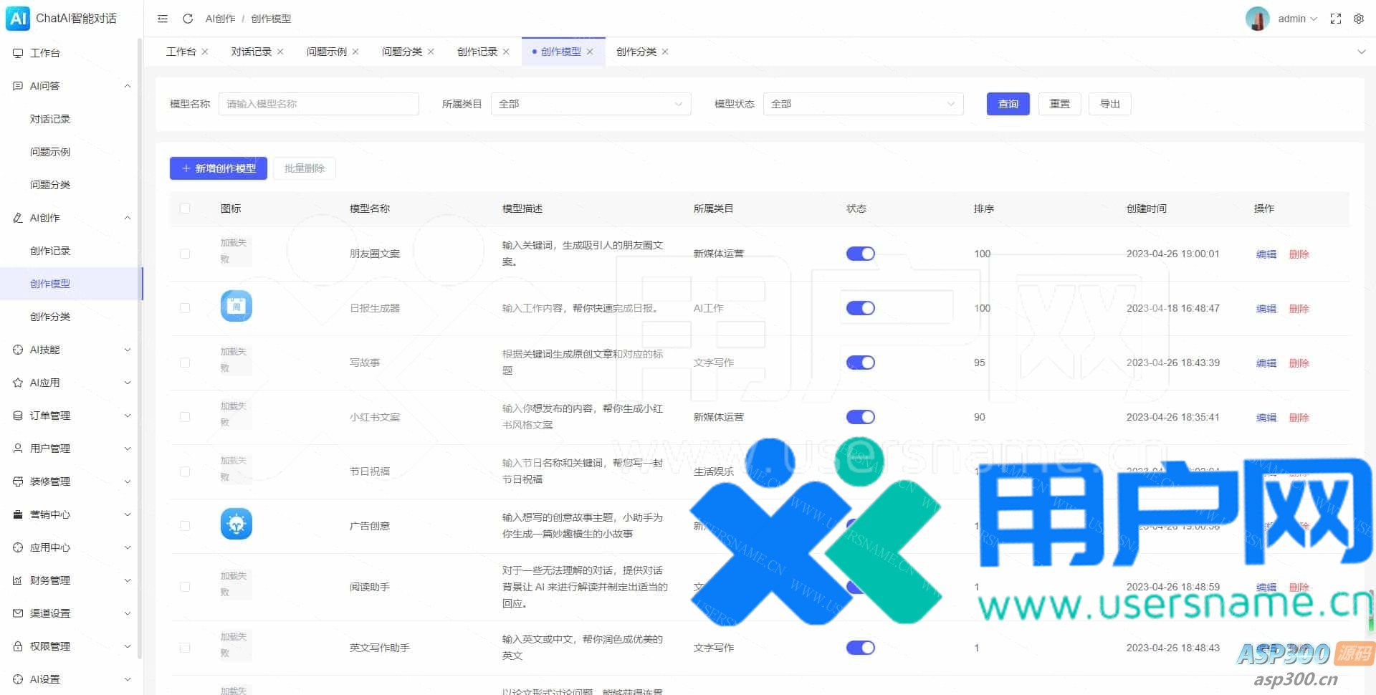Check the select-all checkbox in the table header
The image size is (1376, 695).
(185, 208)
